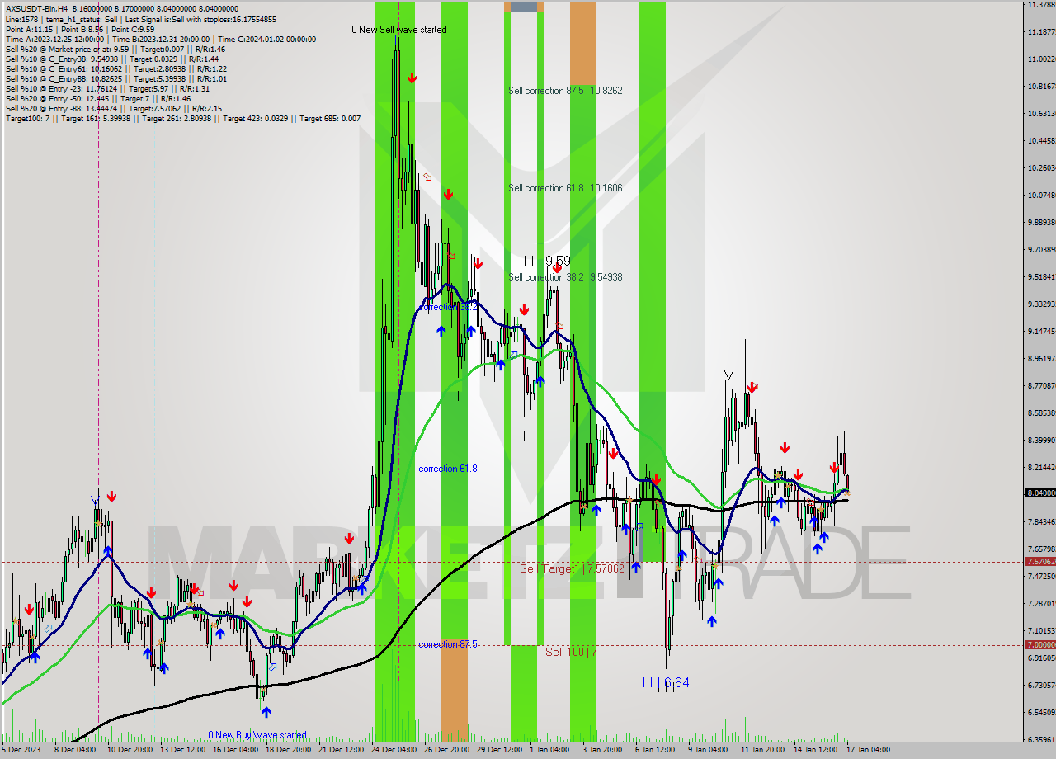Click the 'Sell correction 38.2 | 9.54938' label
The image size is (1056, 759).
565,277
